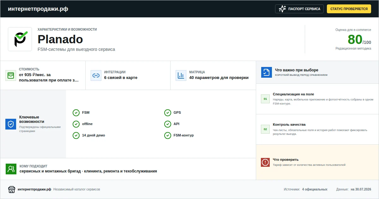Image resolution: width=379 pixels, height=199 pixels.
Task: Click the 01 number badge
Action: tap(265, 99)
